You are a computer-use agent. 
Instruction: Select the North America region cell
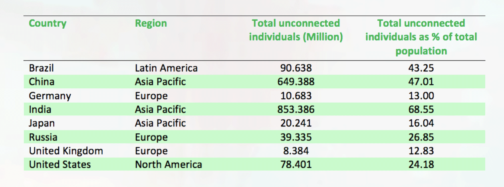[168, 165]
